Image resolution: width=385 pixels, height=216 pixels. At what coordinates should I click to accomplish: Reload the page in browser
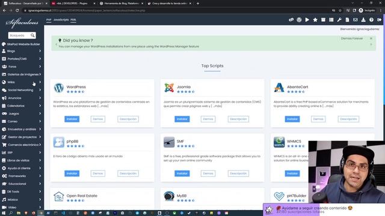pos(17,11)
